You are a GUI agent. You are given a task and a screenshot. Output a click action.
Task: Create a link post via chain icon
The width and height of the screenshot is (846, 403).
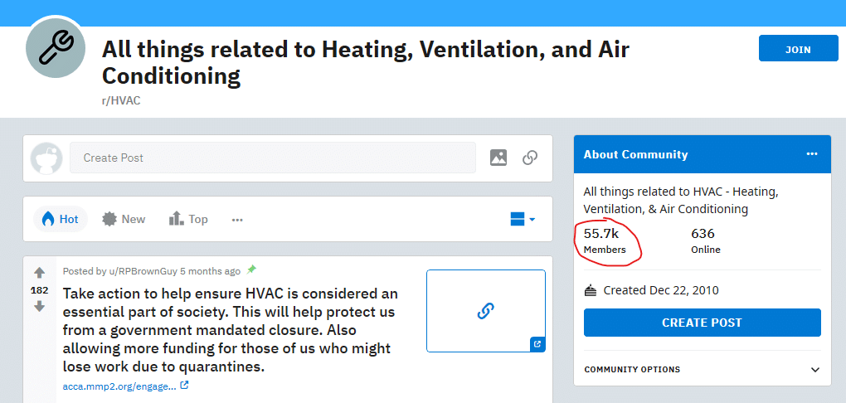[x=530, y=158]
